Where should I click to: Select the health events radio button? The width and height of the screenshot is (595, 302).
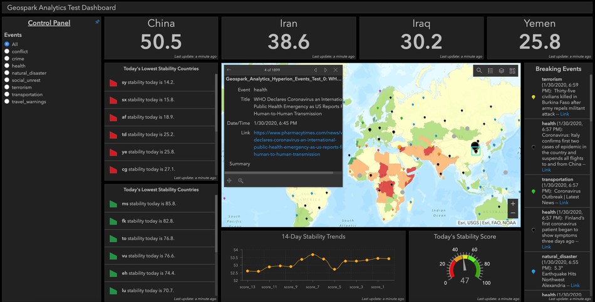coord(6,66)
